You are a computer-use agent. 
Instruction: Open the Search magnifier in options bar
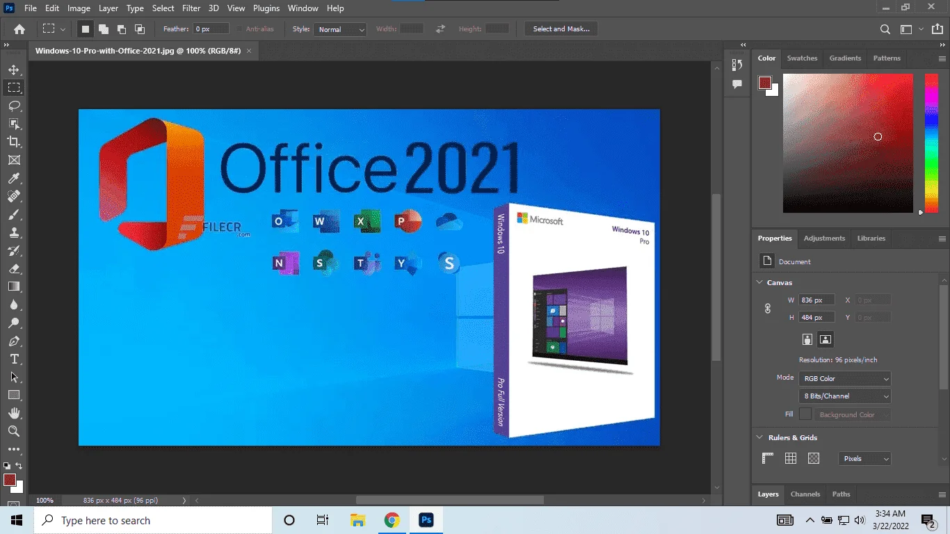click(x=885, y=29)
